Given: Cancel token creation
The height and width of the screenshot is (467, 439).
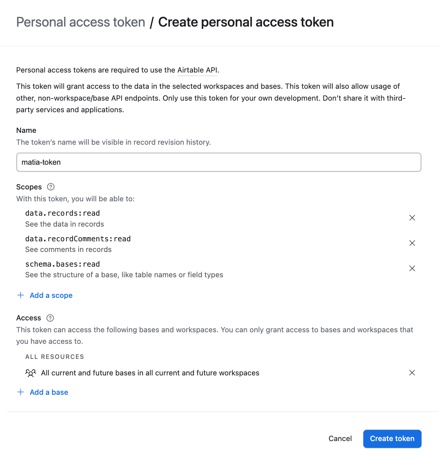Looking at the screenshot, I should 340,439.
